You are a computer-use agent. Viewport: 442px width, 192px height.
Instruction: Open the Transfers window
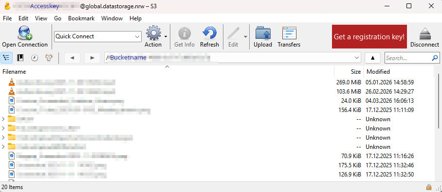tap(289, 33)
